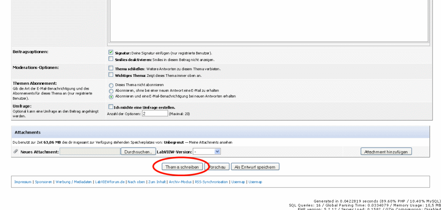The width and height of the screenshot is (441, 210).
Task: Open LabVIEWforum.de footer link
Action: click(x=110, y=182)
